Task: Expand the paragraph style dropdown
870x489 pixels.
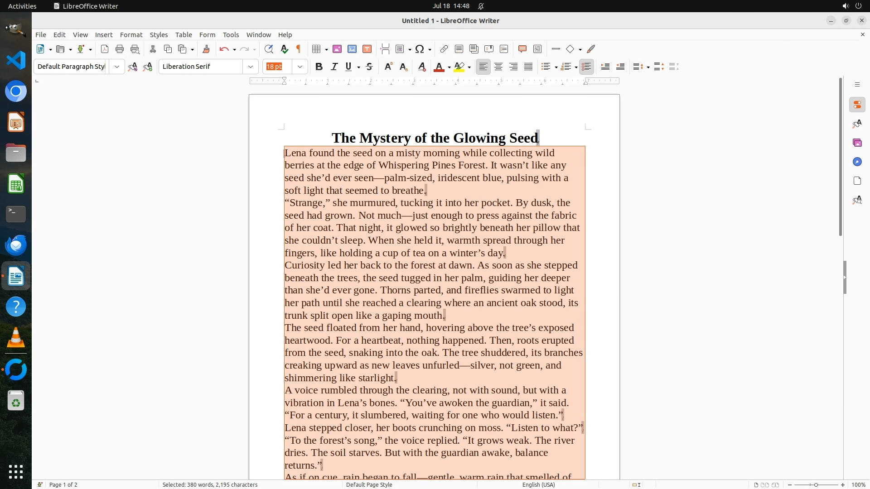Action: (117, 67)
